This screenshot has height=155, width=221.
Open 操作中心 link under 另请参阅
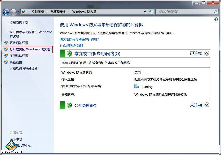click(16, 139)
